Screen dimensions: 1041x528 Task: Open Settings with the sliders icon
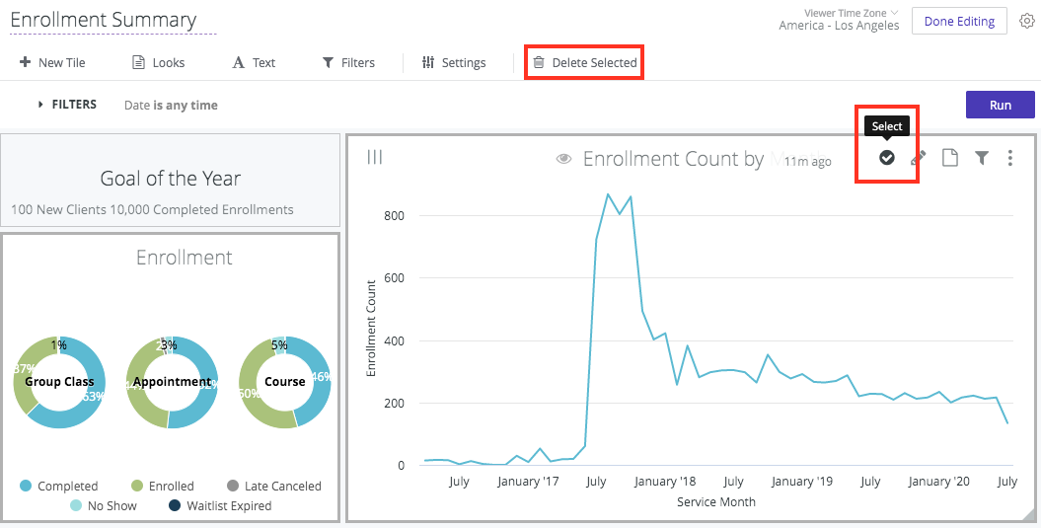tap(453, 63)
